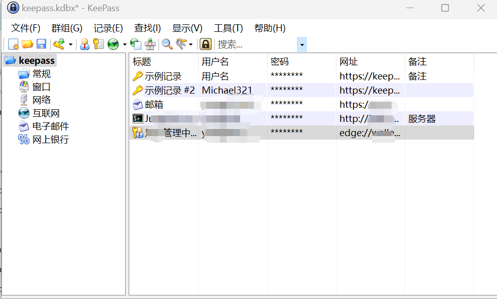Click the terminal icon in entry list
The width and height of the screenshot is (497, 299).
(138, 119)
